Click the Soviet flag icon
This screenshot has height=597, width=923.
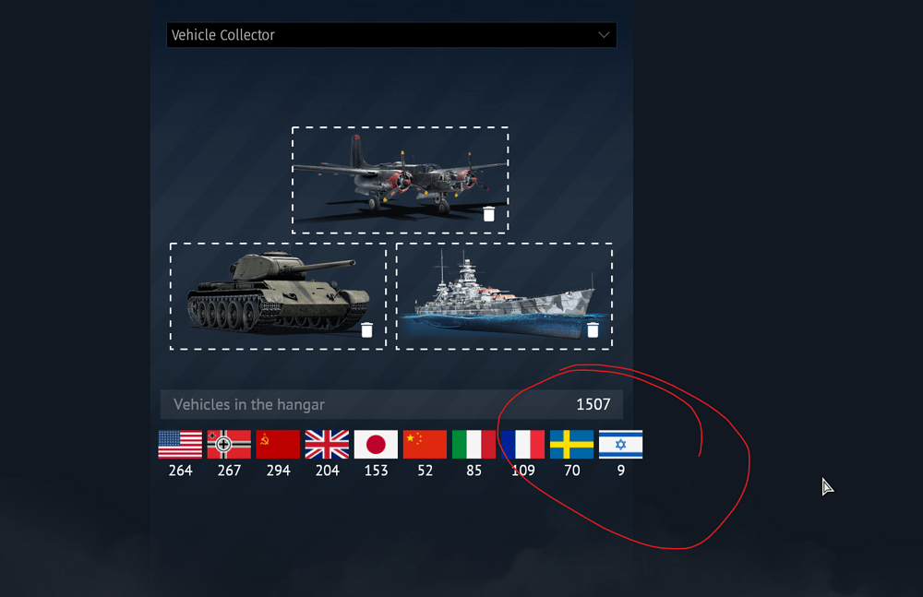point(278,445)
